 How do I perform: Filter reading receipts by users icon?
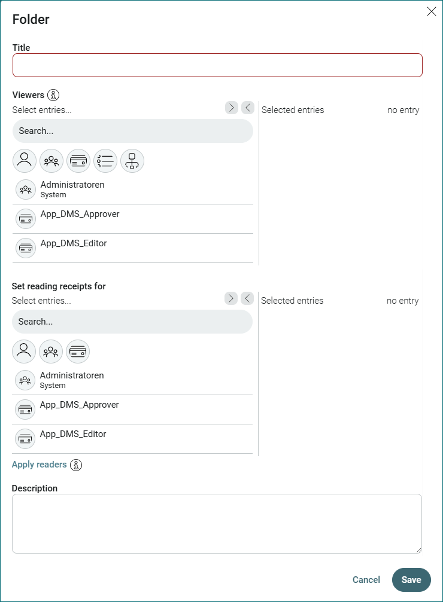click(x=24, y=352)
